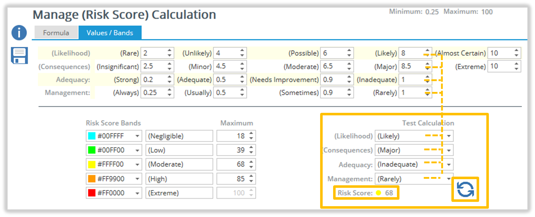Open the #FFFF00 color dropdown

click(x=138, y=164)
